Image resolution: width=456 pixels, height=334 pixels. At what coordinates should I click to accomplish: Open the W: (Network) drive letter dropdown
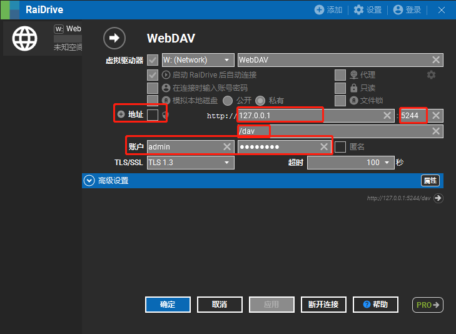pos(197,60)
